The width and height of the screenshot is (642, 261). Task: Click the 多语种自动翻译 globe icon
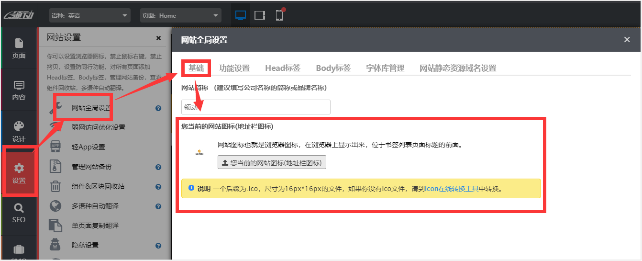(x=55, y=206)
